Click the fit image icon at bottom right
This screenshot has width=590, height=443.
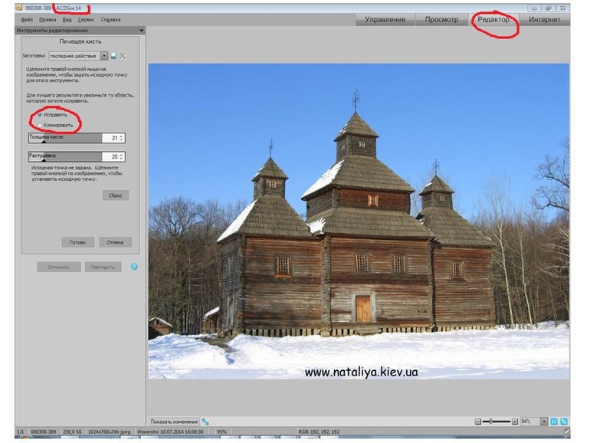pos(564,422)
